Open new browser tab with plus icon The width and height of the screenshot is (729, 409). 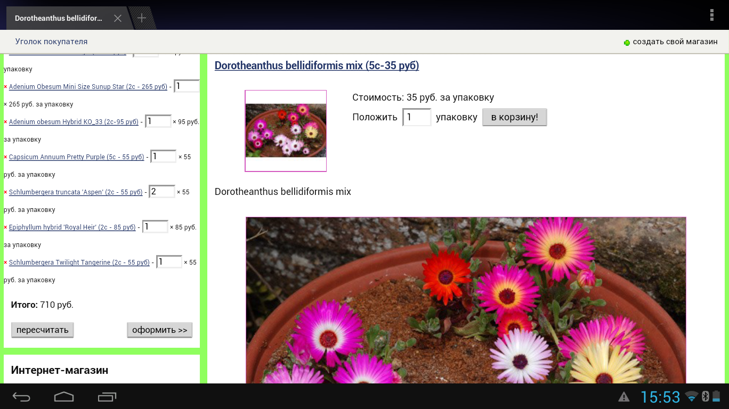click(x=142, y=18)
